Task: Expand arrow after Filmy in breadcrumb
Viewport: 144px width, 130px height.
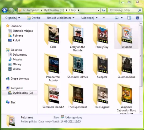Action: point(79,10)
